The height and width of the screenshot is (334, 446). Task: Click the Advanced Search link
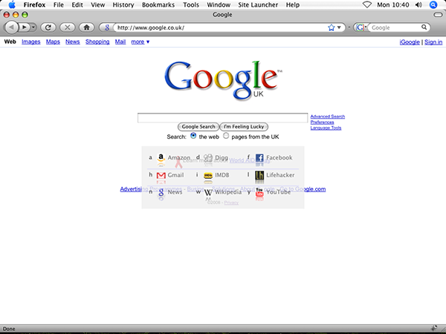pyautogui.click(x=327, y=117)
